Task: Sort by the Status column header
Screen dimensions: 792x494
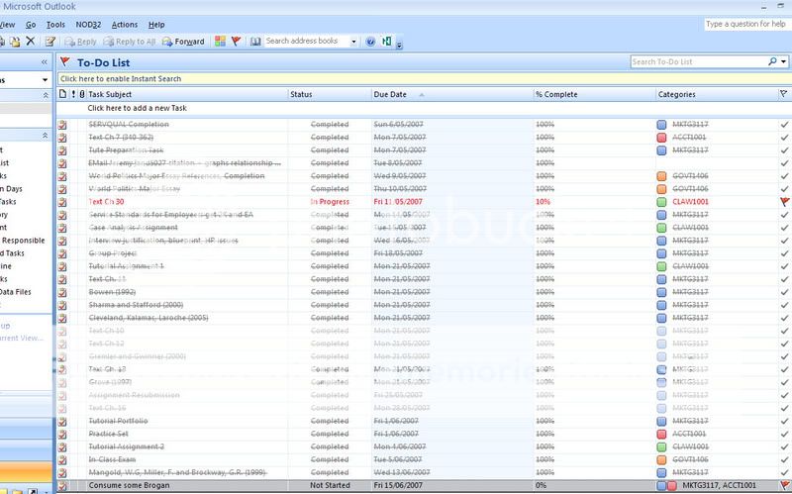Action: point(330,94)
